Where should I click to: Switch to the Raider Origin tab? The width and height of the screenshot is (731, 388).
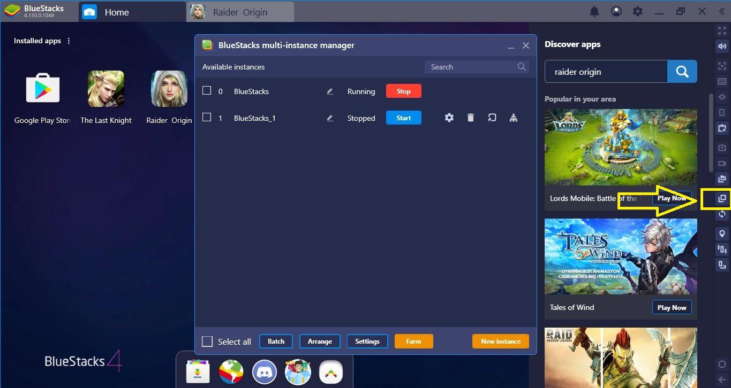240,12
